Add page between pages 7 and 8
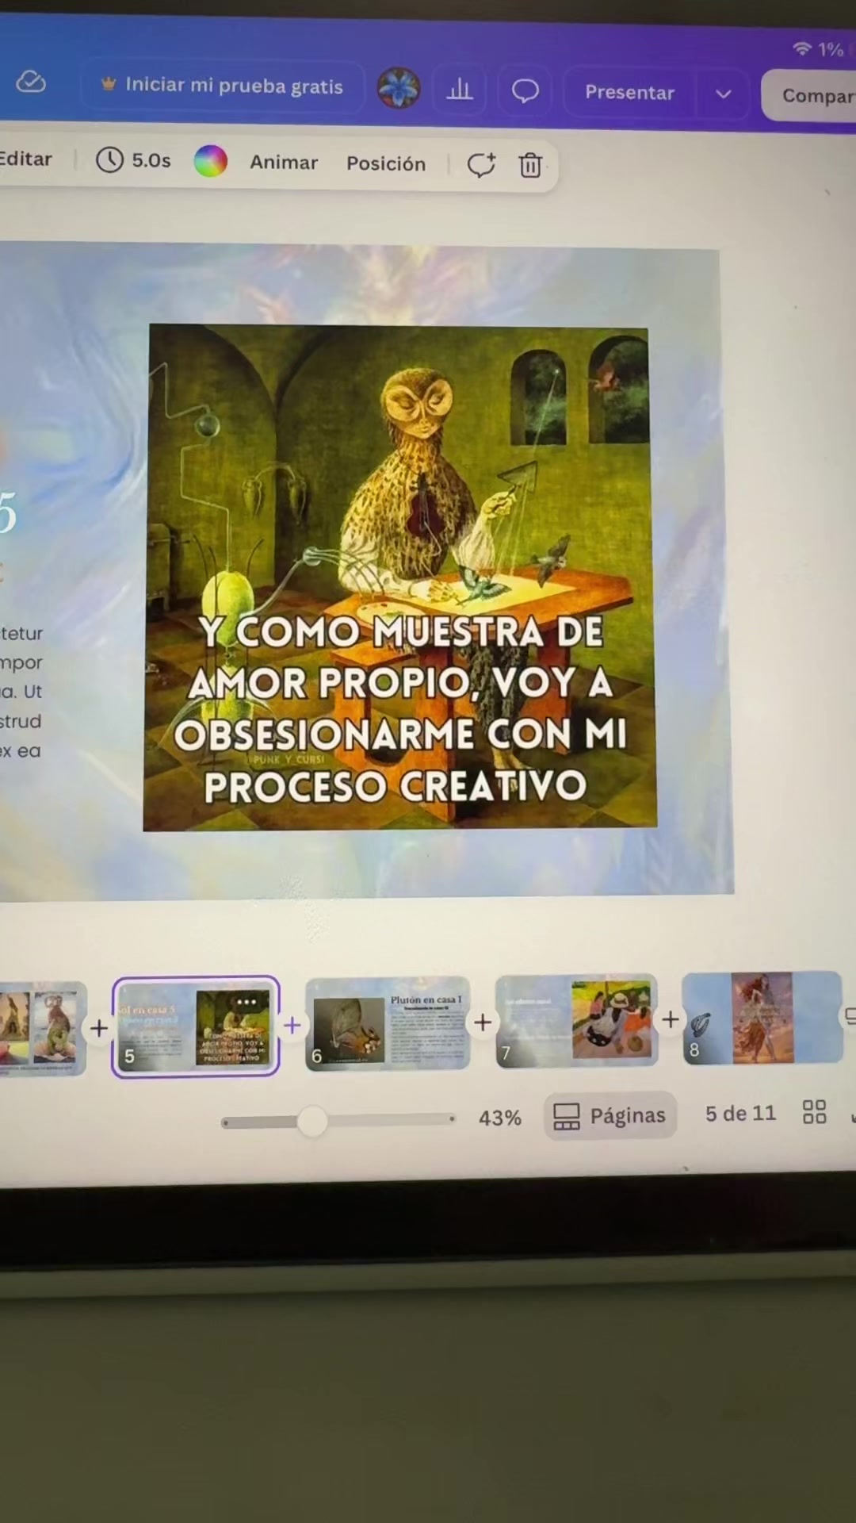This screenshot has width=856, height=1523. [671, 1019]
